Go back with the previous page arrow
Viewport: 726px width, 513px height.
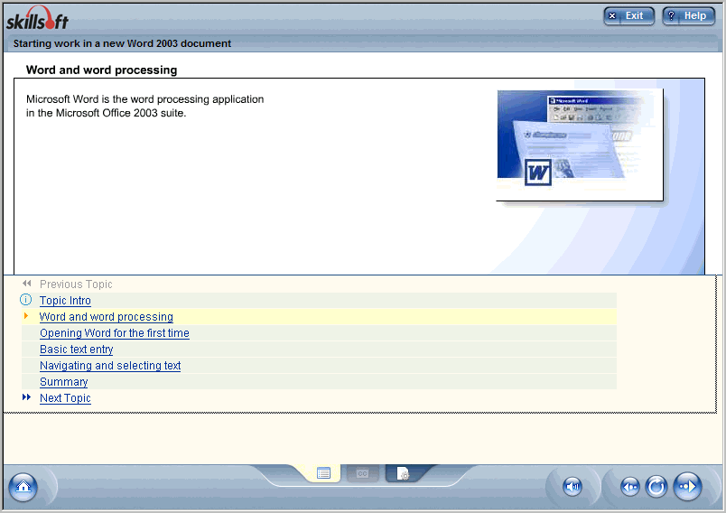[630, 487]
